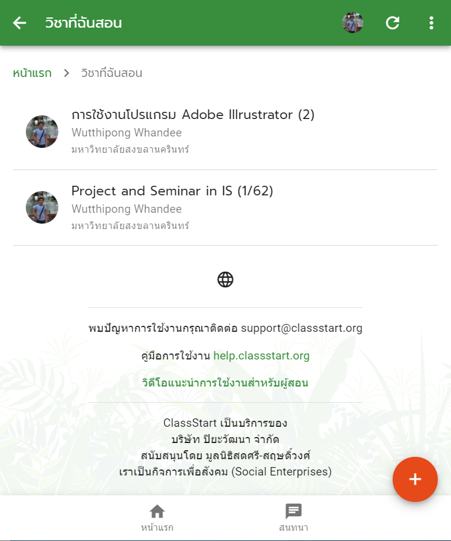This screenshot has width=451, height=541.
Task: Click the chat bubble icon
Action: (x=293, y=512)
